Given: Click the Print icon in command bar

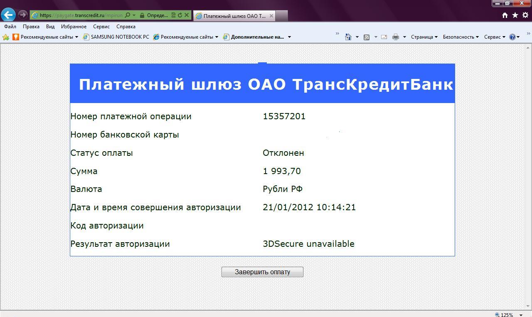Looking at the screenshot, I should [x=395, y=37].
